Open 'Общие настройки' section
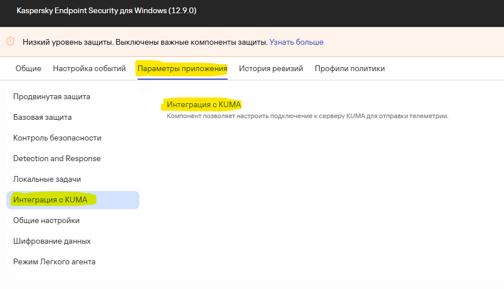This screenshot has width=504, height=289. 73,221
